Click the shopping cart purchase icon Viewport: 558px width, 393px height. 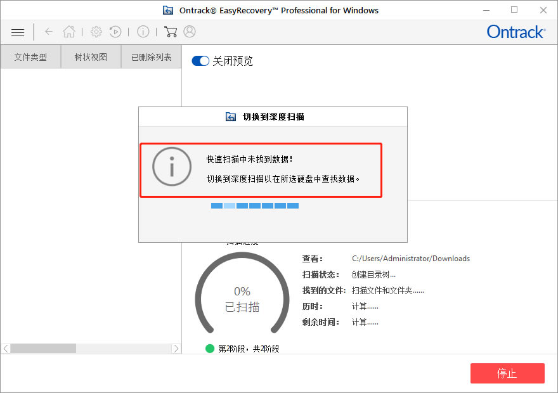click(170, 31)
